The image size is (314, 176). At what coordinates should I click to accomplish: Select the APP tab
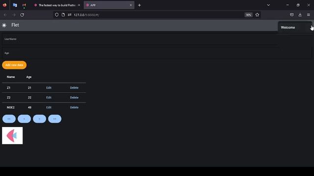click(109, 5)
